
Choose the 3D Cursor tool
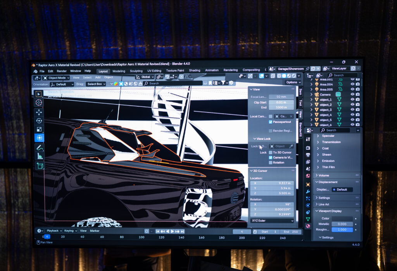tap(39, 102)
